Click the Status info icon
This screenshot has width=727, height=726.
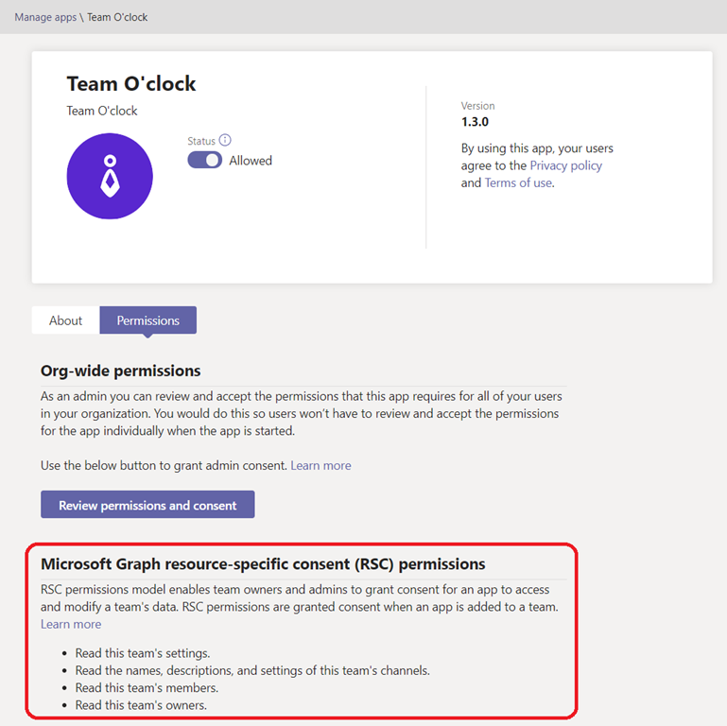tap(225, 141)
